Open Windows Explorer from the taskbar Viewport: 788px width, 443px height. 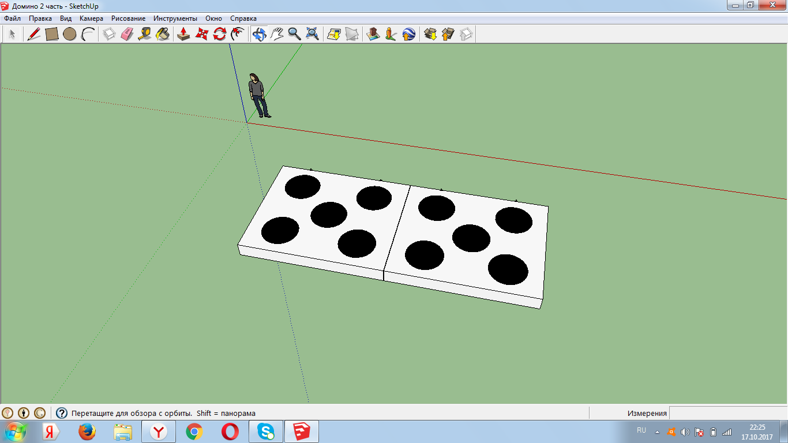point(123,431)
